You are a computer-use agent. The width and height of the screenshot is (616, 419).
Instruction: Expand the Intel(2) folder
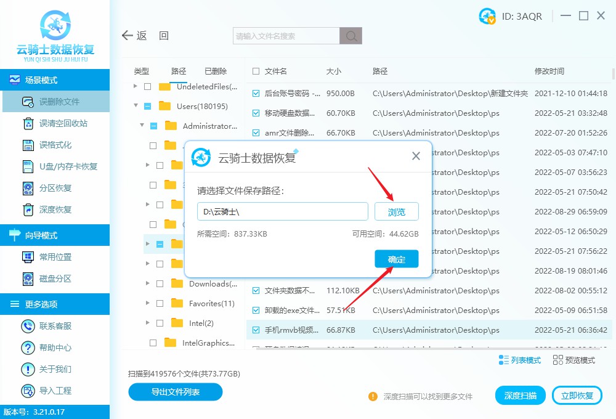pos(148,323)
